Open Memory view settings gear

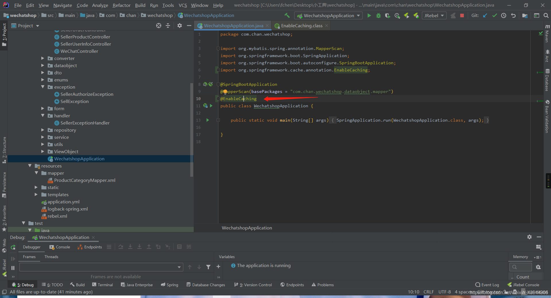[538, 267]
